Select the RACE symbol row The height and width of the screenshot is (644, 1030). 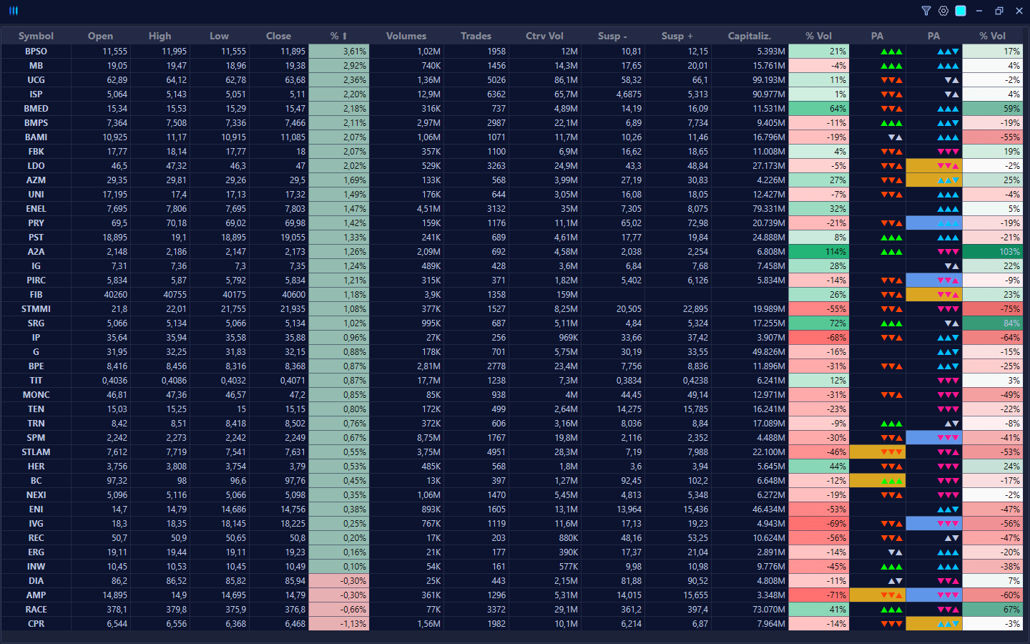coord(36,610)
